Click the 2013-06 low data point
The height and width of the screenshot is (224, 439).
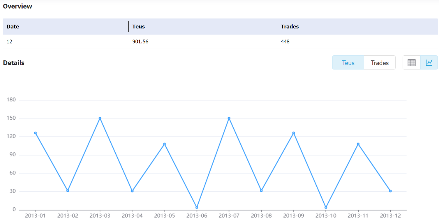click(197, 207)
